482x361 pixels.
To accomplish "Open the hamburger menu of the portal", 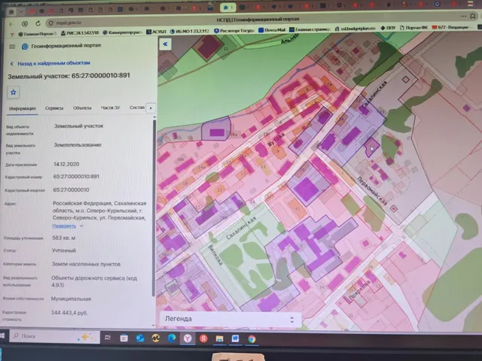I will point(12,47).
